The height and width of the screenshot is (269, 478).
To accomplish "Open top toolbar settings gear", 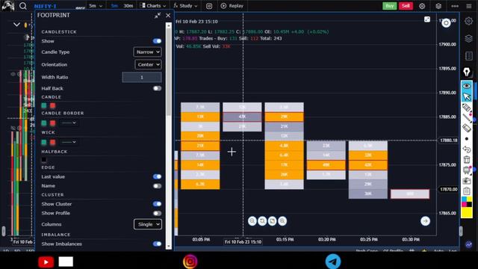I will (422, 6).
